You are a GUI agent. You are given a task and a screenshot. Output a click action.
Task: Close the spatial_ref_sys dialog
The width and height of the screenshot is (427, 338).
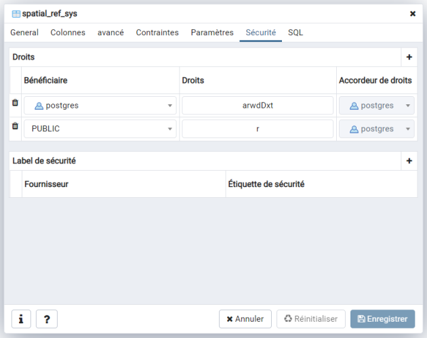pos(413,14)
